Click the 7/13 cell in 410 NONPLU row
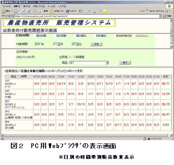174x165 pixels. 71,115
